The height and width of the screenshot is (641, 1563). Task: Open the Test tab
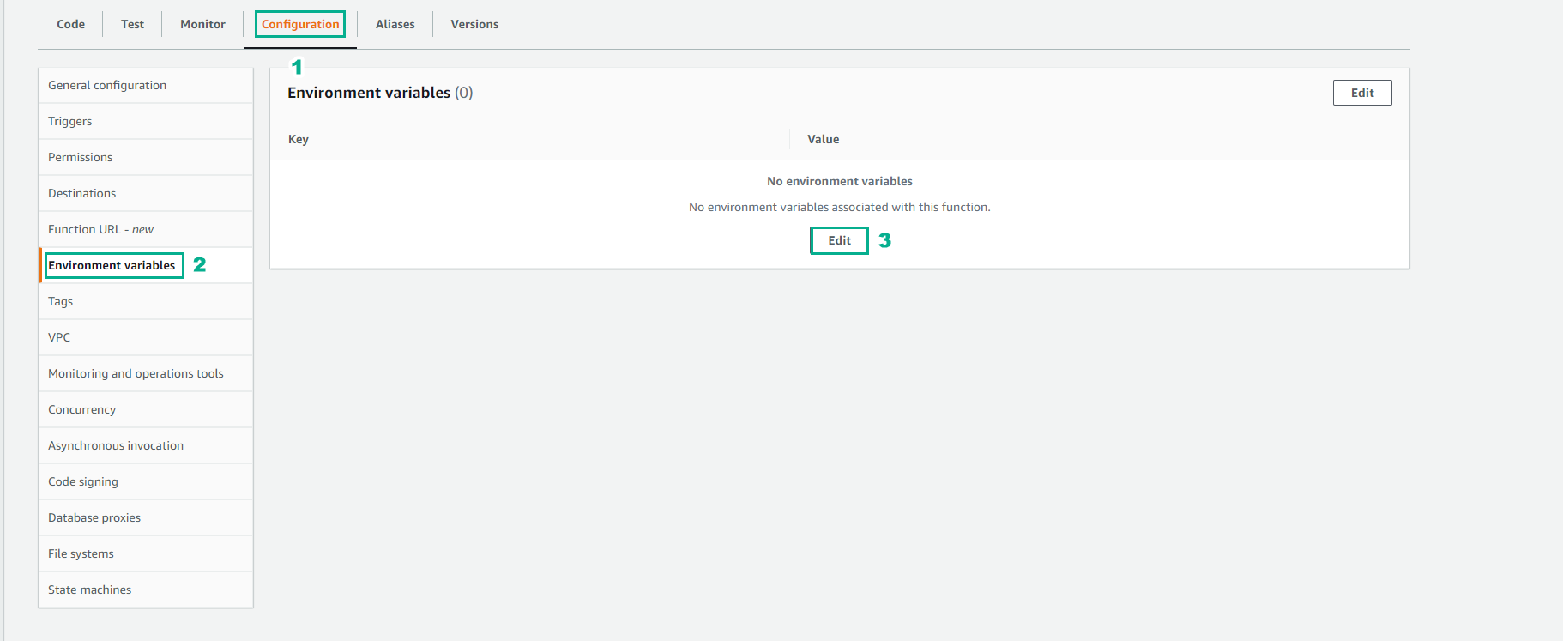pyautogui.click(x=132, y=24)
